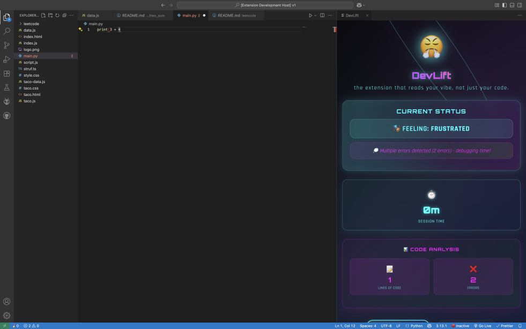Select main.py in the file tree
526x329 pixels.
pyautogui.click(x=46, y=56)
